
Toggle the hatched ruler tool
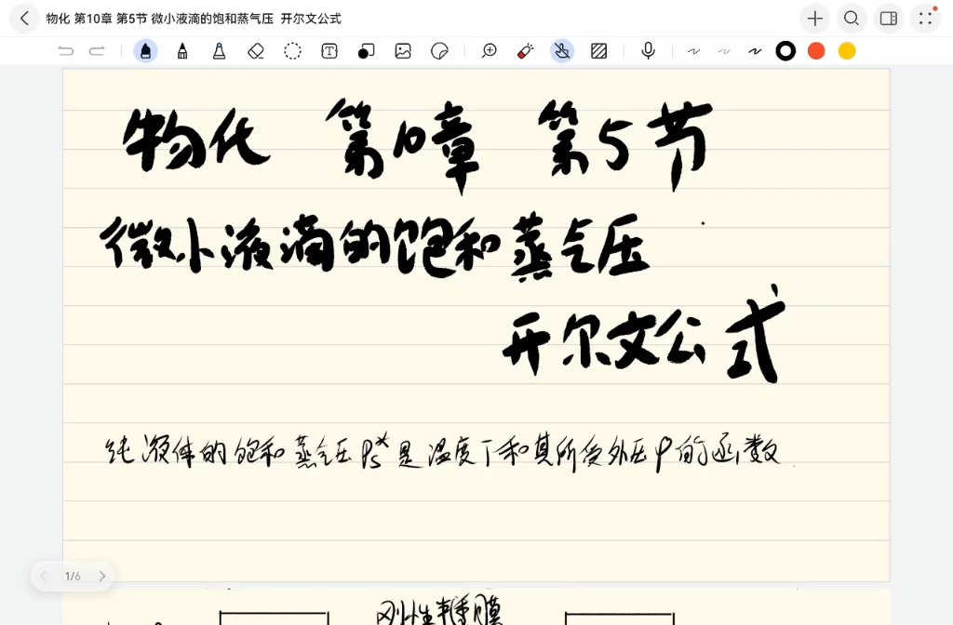[598, 51]
